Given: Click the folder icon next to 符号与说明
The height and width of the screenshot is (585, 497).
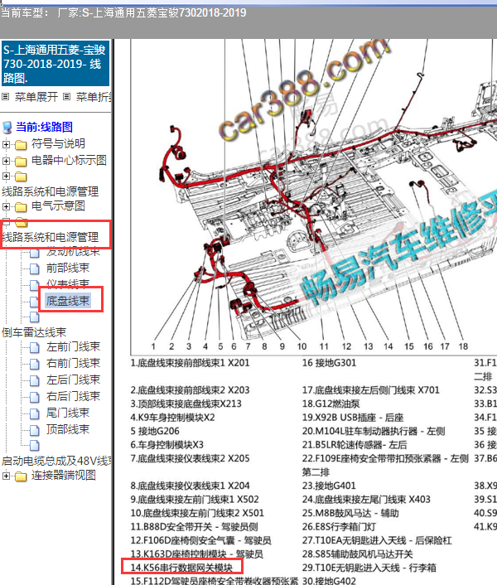Looking at the screenshot, I should pyautogui.click(x=21, y=144).
